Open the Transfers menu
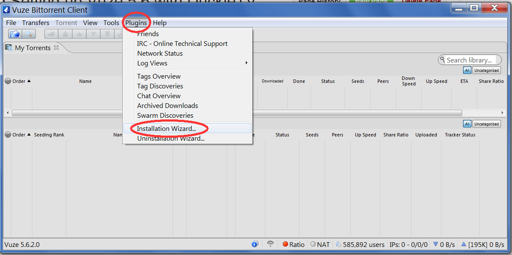512x255 pixels. click(36, 23)
